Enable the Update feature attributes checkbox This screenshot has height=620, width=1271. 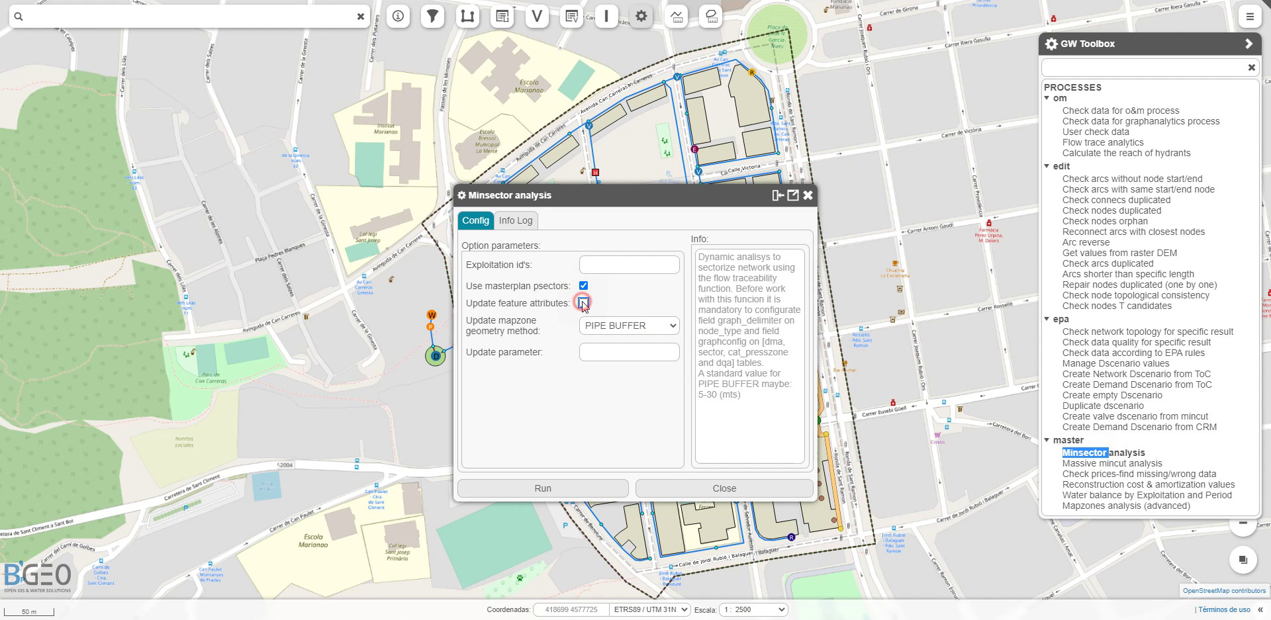coord(583,302)
